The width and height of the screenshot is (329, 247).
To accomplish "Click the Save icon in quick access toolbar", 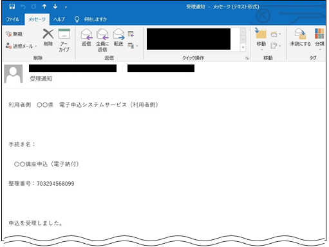I will pos(12,6).
